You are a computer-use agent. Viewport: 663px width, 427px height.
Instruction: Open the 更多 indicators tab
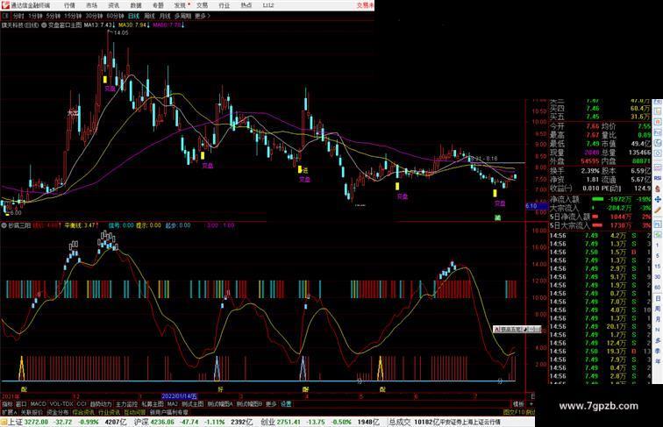point(271,404)
